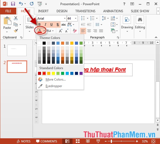Start slideshow from beginning icon
Screen dimensions: 160x144
pos(40,4)
